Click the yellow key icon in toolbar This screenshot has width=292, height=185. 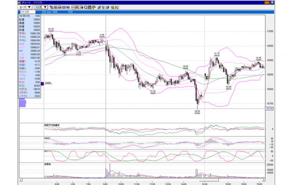[x=113, y=7]
